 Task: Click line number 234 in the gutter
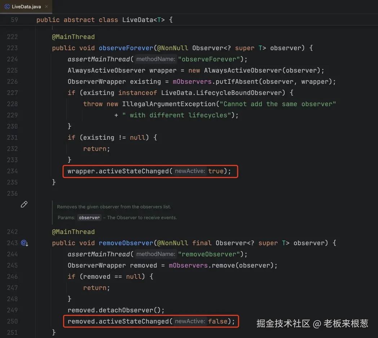[x=12, y=171]
